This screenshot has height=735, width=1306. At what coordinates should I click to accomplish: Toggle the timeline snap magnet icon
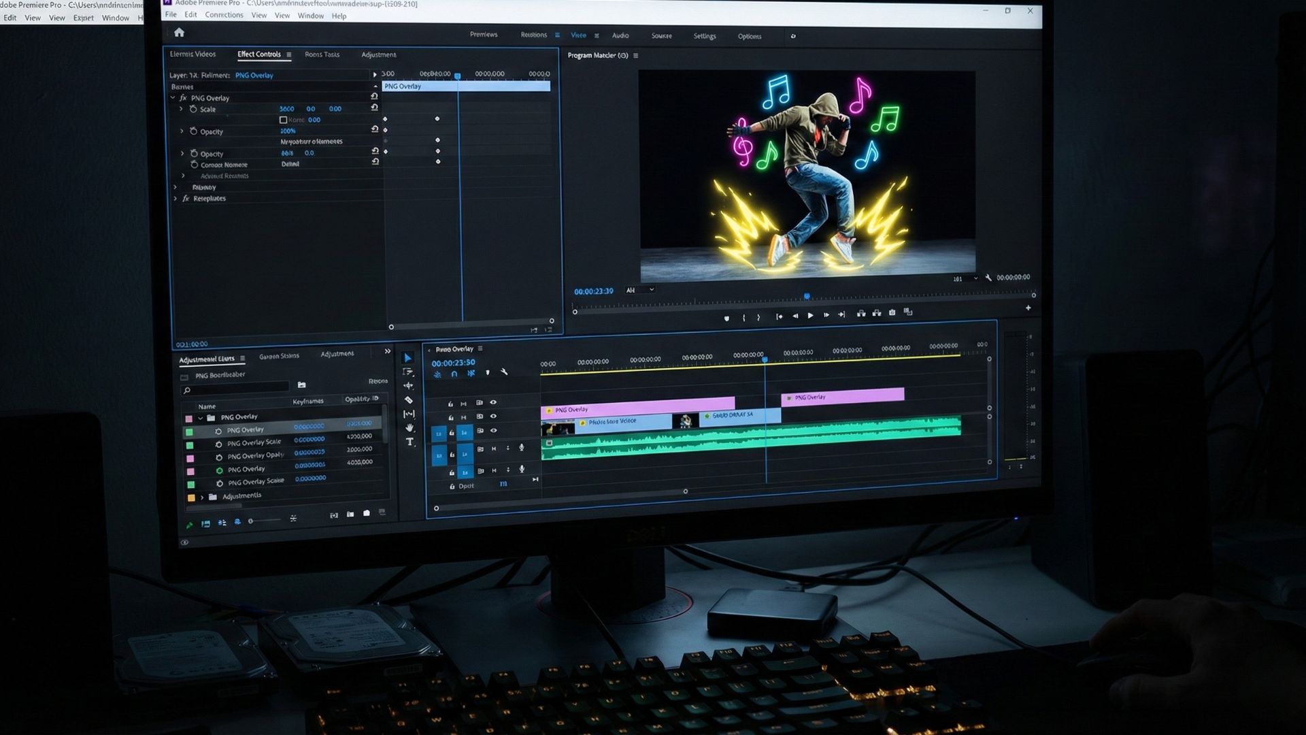point(454,374)
